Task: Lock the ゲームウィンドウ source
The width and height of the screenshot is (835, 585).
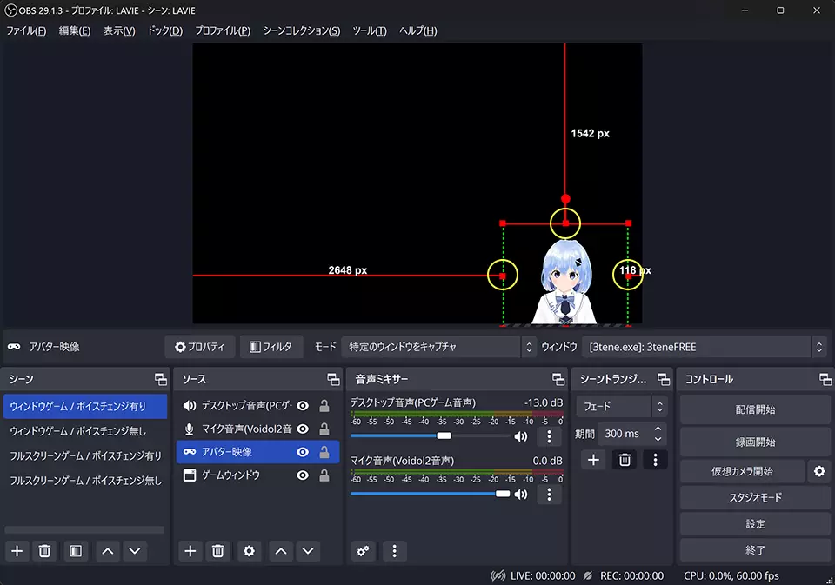Action: [x=324, y=475]
